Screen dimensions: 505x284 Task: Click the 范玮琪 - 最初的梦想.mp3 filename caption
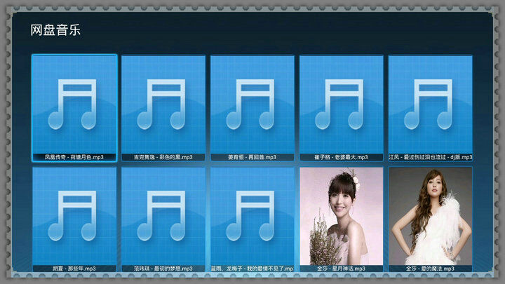tap(163, 269)
